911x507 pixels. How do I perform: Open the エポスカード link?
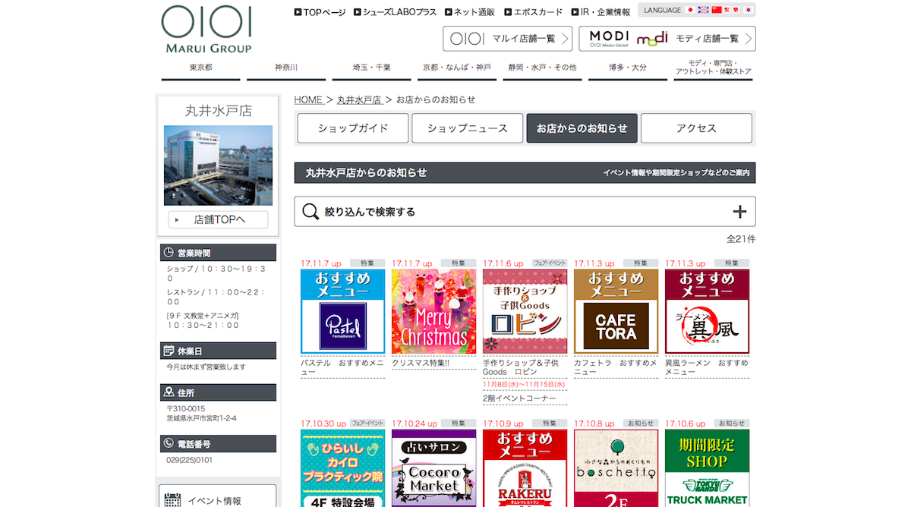click(x=534, y=12)
